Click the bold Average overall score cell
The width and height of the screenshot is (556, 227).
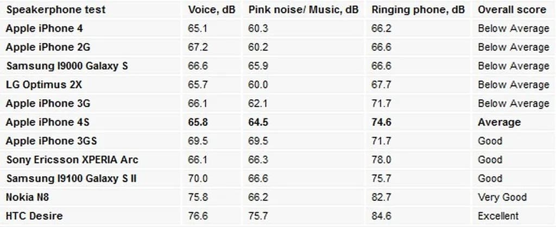pyautogui.click(x=499, y=122)
